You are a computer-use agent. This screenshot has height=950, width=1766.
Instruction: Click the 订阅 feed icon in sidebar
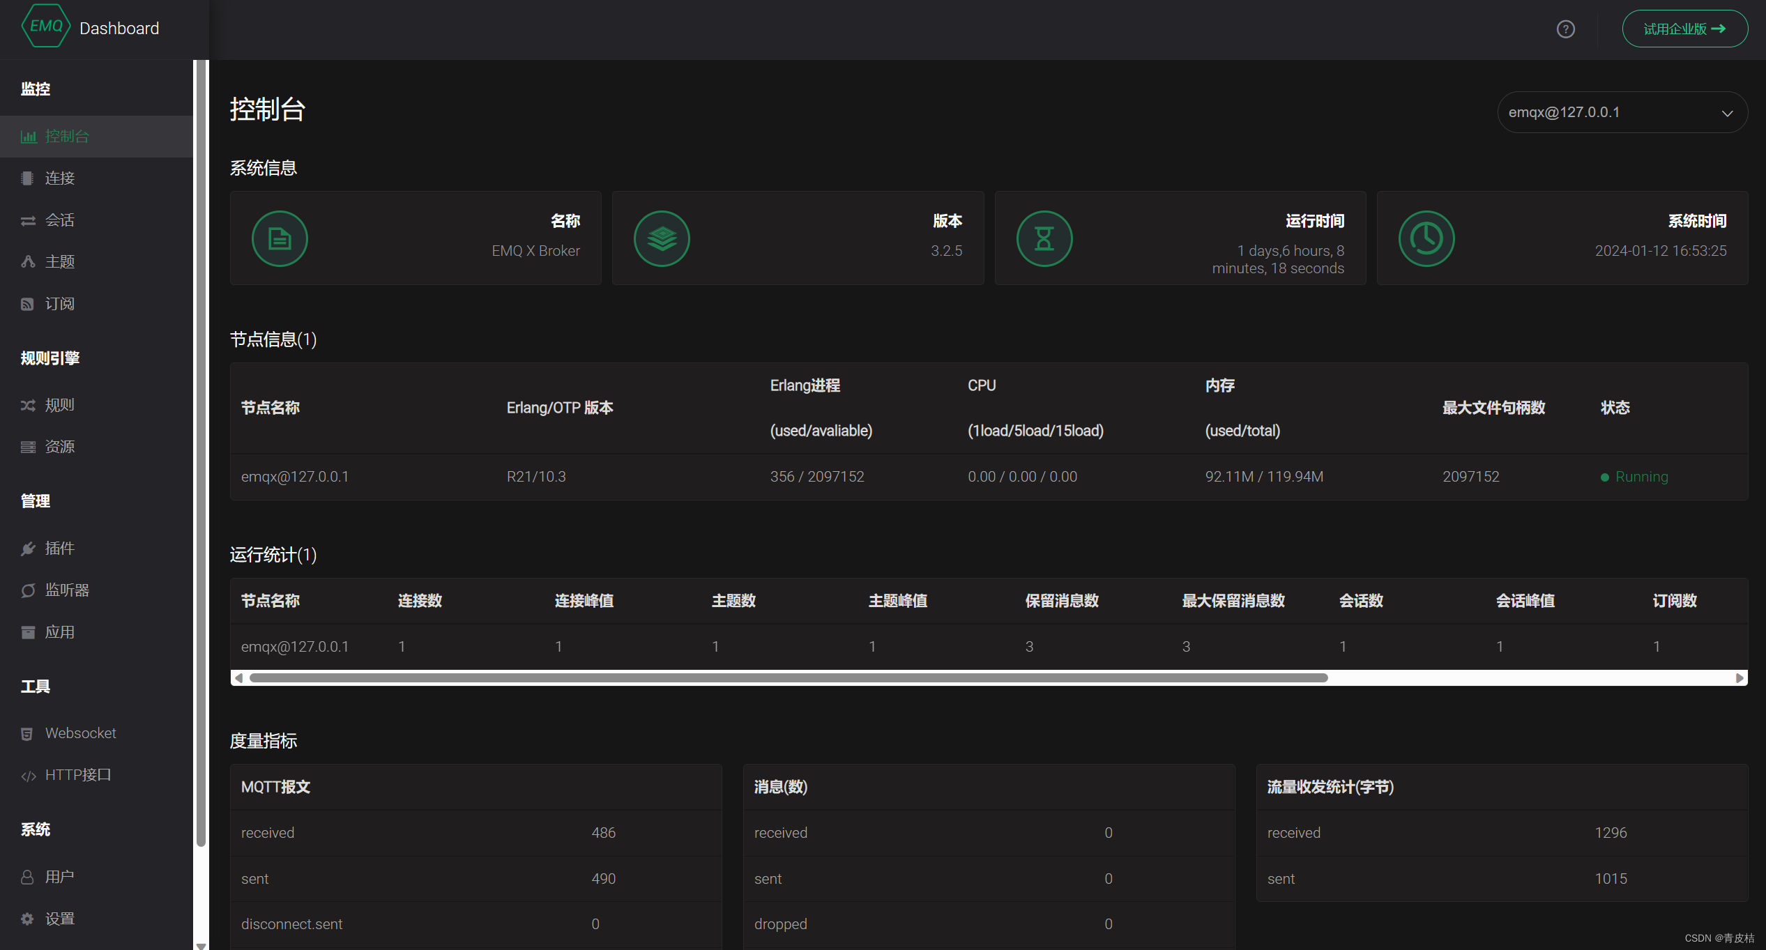coord(27,304)
